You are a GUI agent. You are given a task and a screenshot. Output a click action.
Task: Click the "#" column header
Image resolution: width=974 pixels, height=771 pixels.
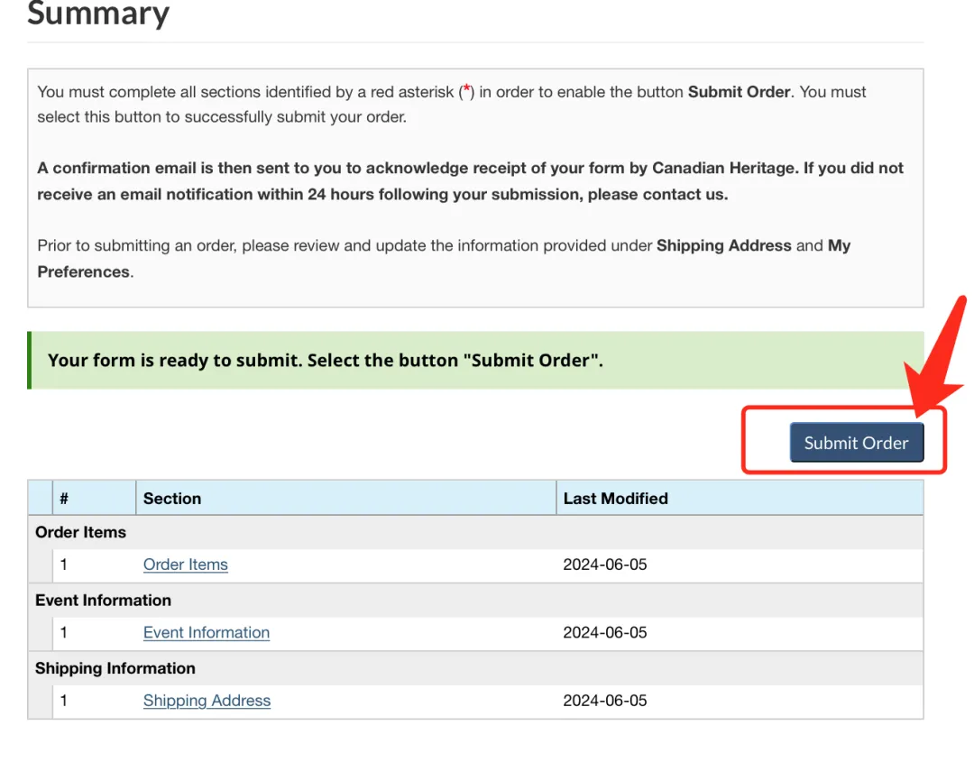coord(65,499)
